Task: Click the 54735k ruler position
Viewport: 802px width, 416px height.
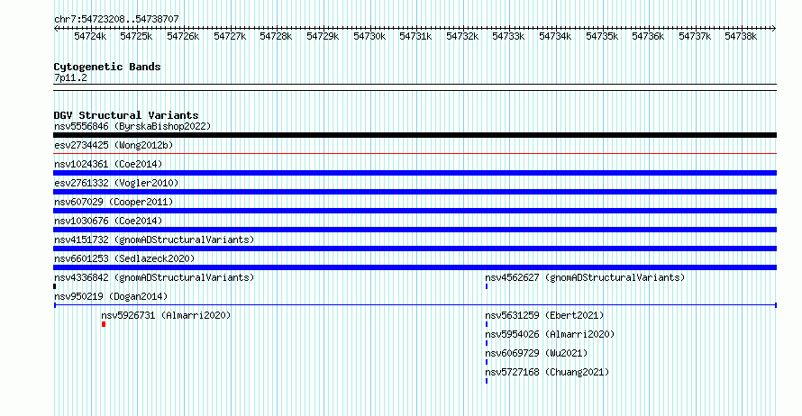Action: (602, 36)
